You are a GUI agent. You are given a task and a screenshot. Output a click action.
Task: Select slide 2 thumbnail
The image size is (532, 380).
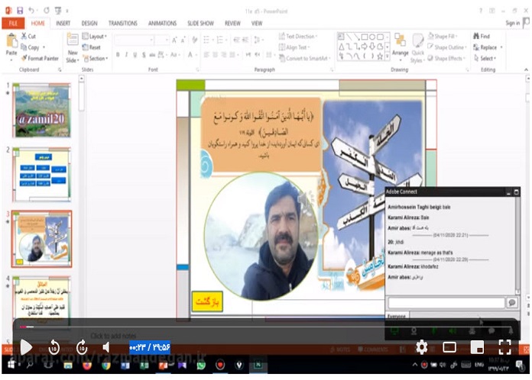coord(42,175)
